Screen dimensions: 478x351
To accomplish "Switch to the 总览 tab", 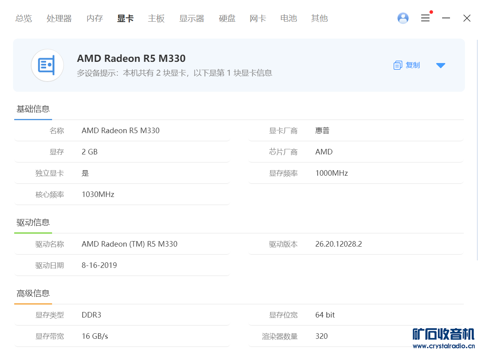I will (x=24, y=19).
